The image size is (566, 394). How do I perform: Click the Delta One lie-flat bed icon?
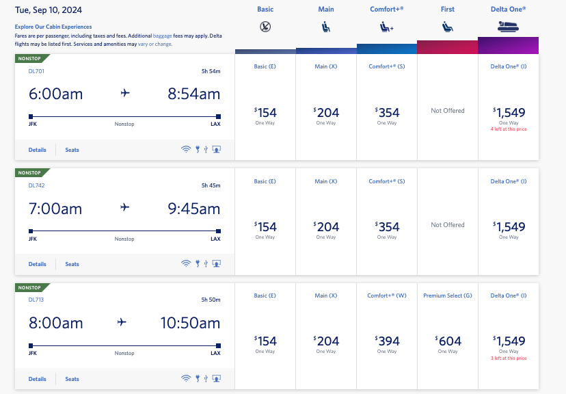(509, 27)
